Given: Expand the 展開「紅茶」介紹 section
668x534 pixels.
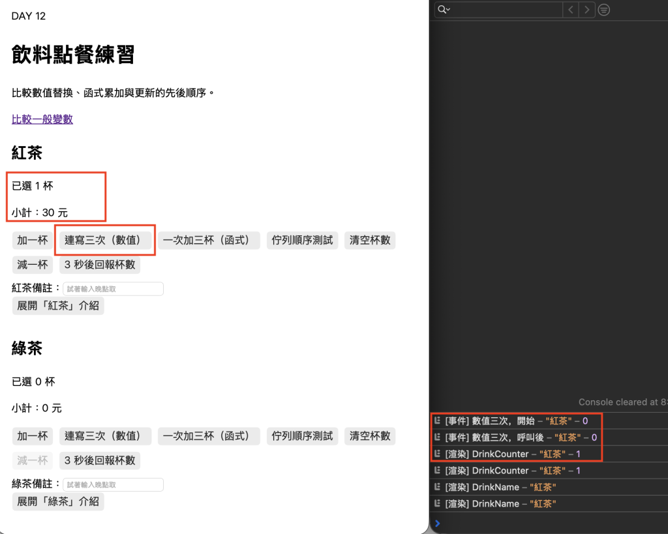Looking at the screenshot, I should click(x=58, y=306).
